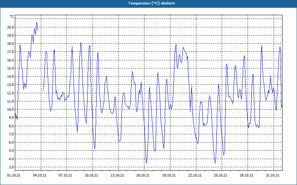Click the 25.10.21 date label
Viewport: 297px width, 185px height.
221,175
